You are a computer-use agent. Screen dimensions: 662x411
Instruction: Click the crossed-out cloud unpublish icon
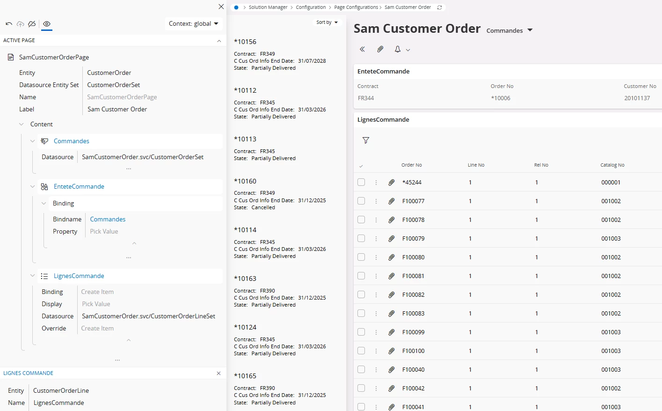point(32,24)
